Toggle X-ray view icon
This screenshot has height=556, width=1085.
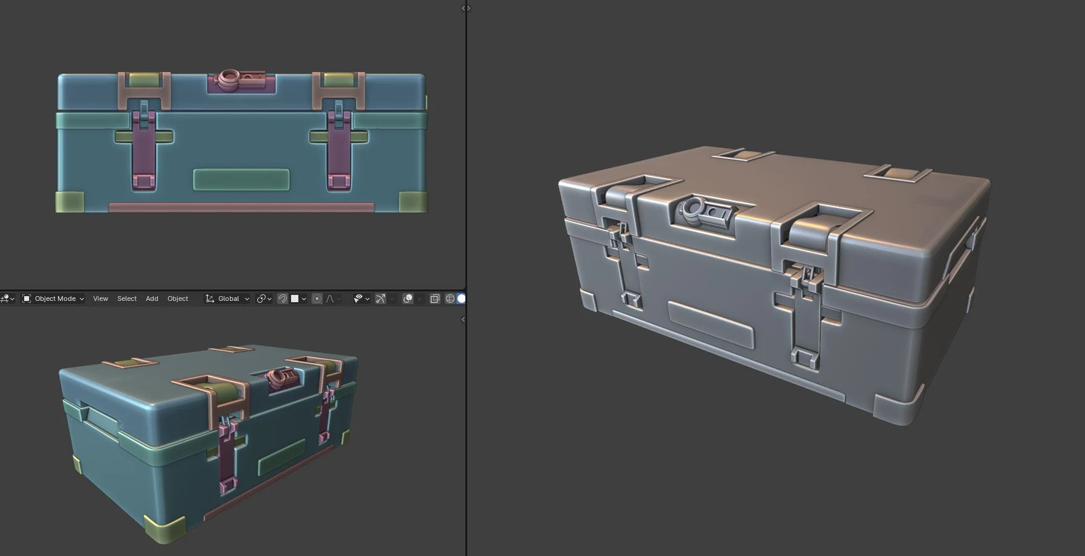coord(434,299)
